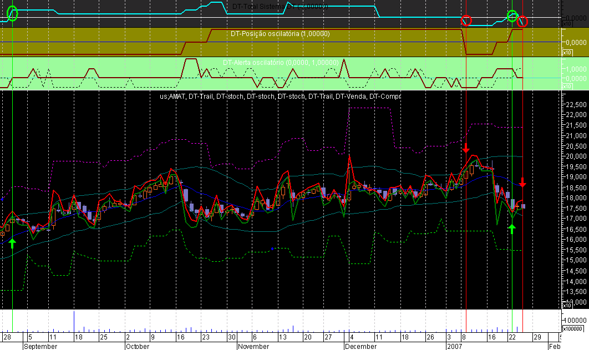Select the December month label
Viewport: 589px width, 350px height.
coord(360,346)
